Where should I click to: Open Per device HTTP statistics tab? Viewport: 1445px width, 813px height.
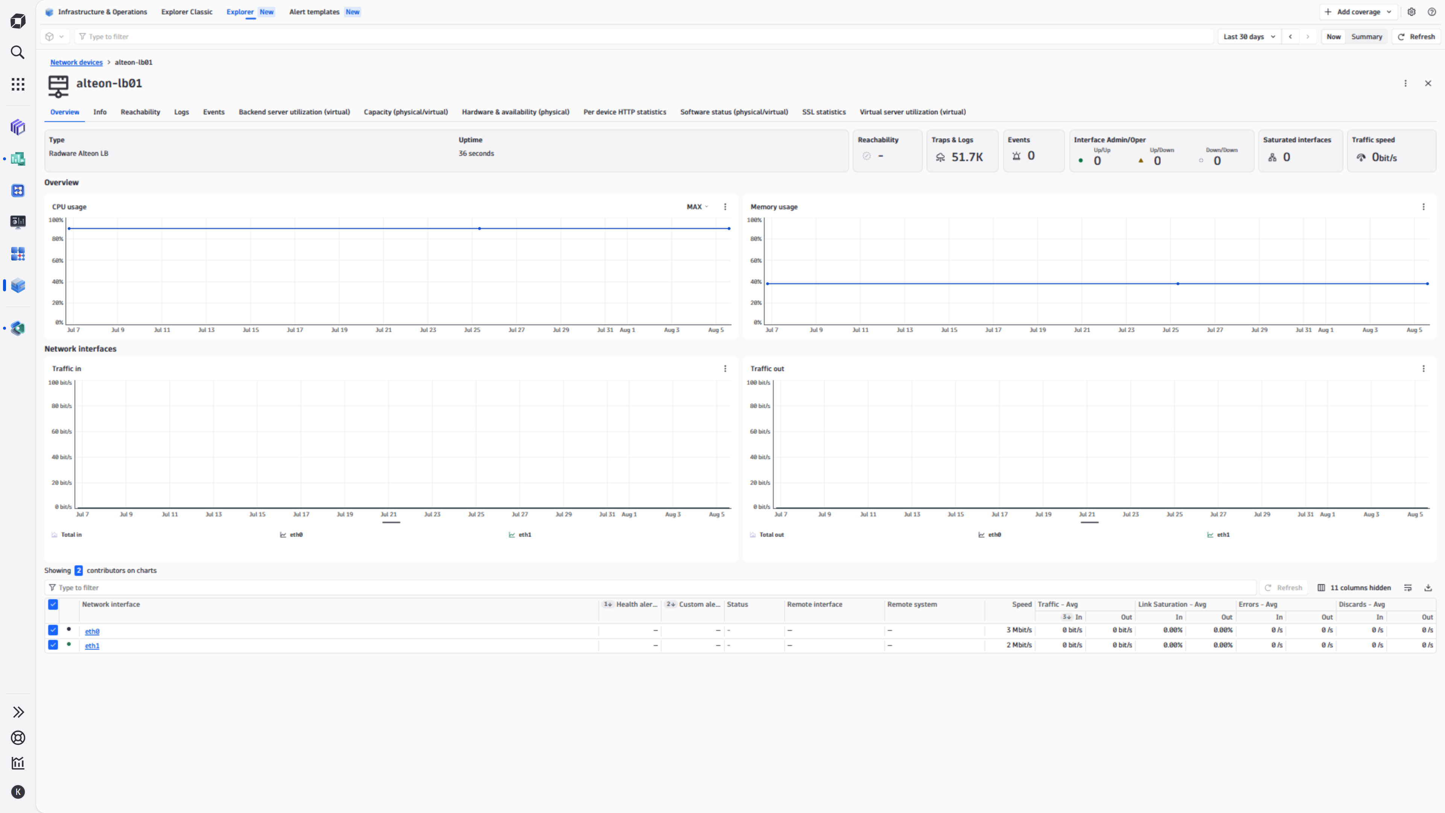[624, 112]
